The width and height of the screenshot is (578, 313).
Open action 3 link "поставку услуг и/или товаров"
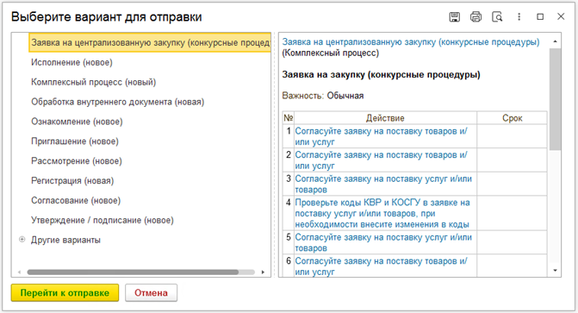(383, 184)
